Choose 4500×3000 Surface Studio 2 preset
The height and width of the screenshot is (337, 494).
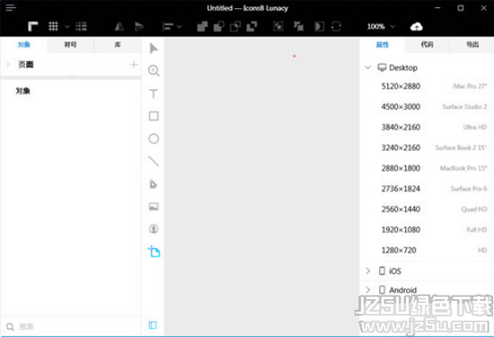(x=427, y=107)
